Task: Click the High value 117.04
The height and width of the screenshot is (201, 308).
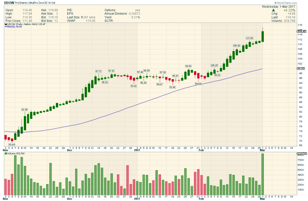Action: coord(27,14)
